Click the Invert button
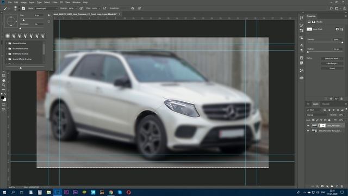The width and height of the screenshot is (348, 196). (332, 68)
